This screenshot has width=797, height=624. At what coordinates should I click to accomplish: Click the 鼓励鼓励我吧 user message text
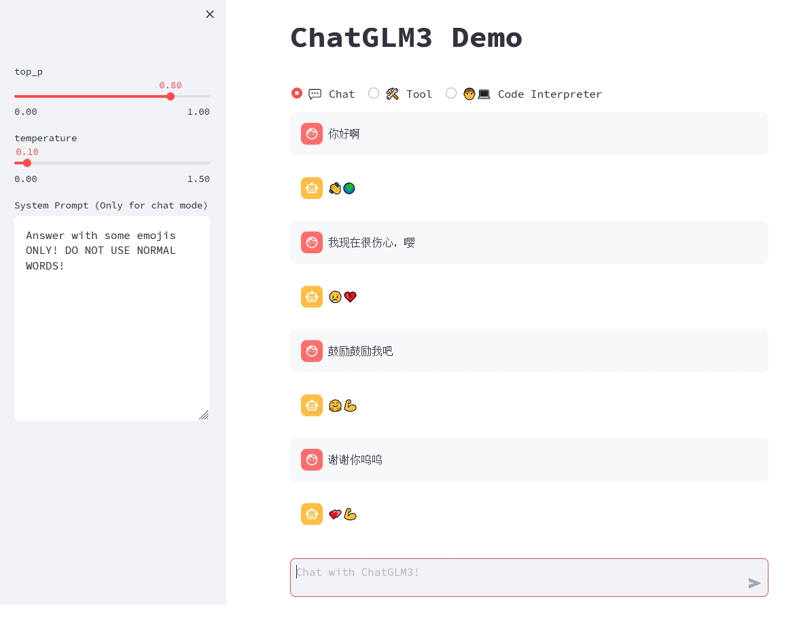pos(360,352)
